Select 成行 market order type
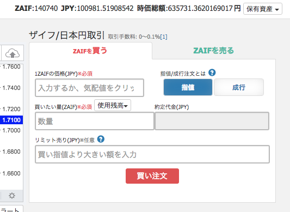290x212 pixels. [x=239, y=87]
